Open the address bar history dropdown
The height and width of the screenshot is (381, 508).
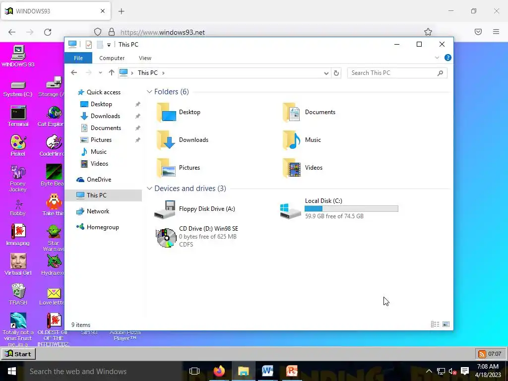[x=326, y=73]
